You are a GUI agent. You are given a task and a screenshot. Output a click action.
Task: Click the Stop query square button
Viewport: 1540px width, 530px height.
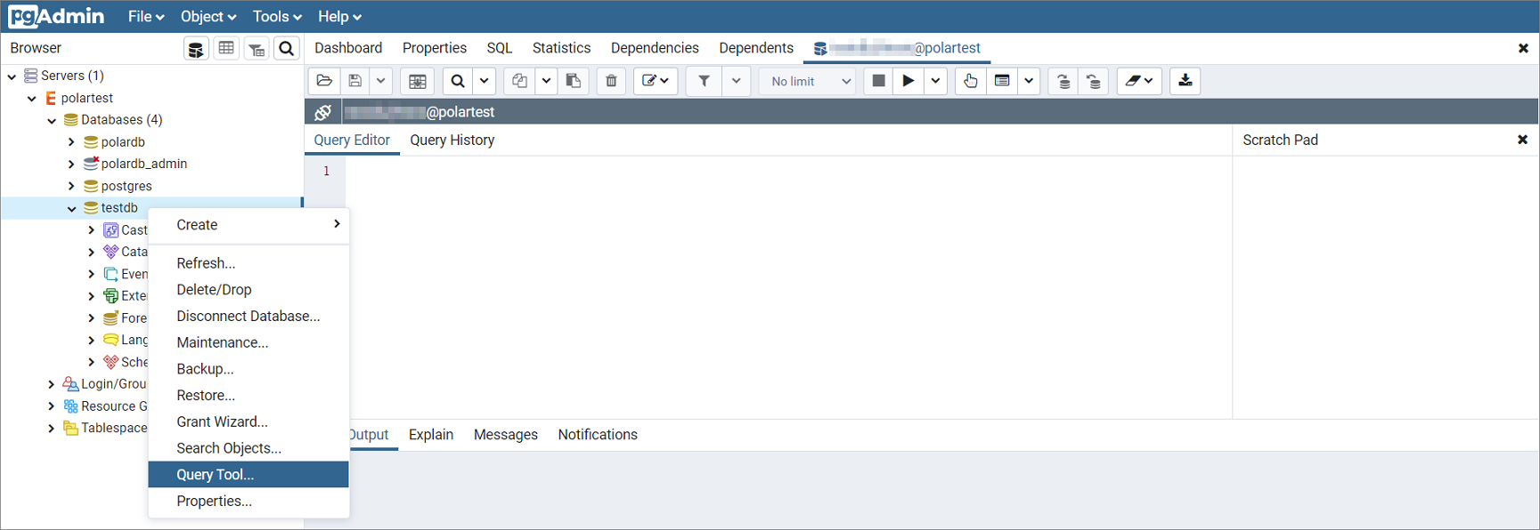[878, 81]
